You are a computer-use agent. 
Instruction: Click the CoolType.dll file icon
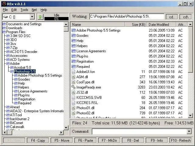pyautogui.click(x=73, y=82)
